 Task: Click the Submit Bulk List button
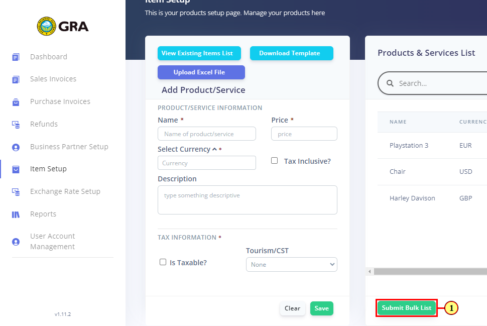coord(406,308)
